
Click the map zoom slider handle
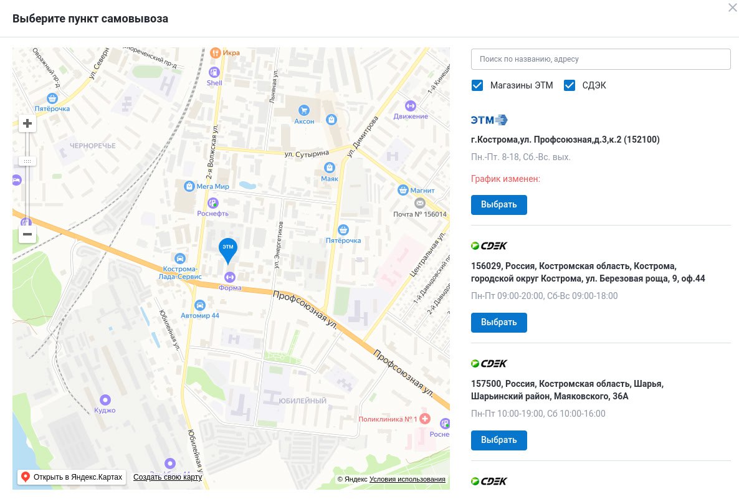click(27, 161)
